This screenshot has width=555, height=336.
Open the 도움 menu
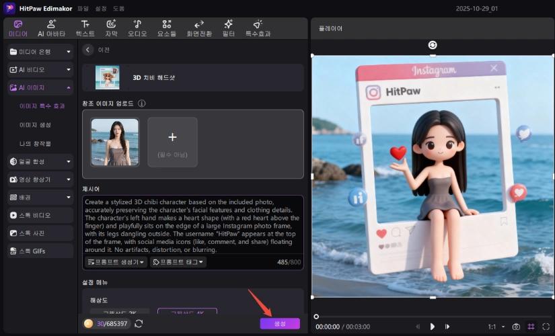point(118,9)
